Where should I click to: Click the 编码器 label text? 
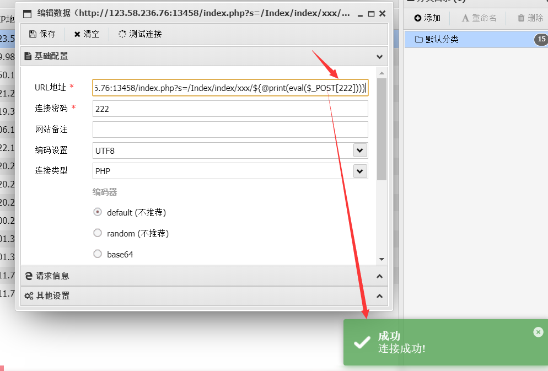pyautogui.click(x=105, y=192)
